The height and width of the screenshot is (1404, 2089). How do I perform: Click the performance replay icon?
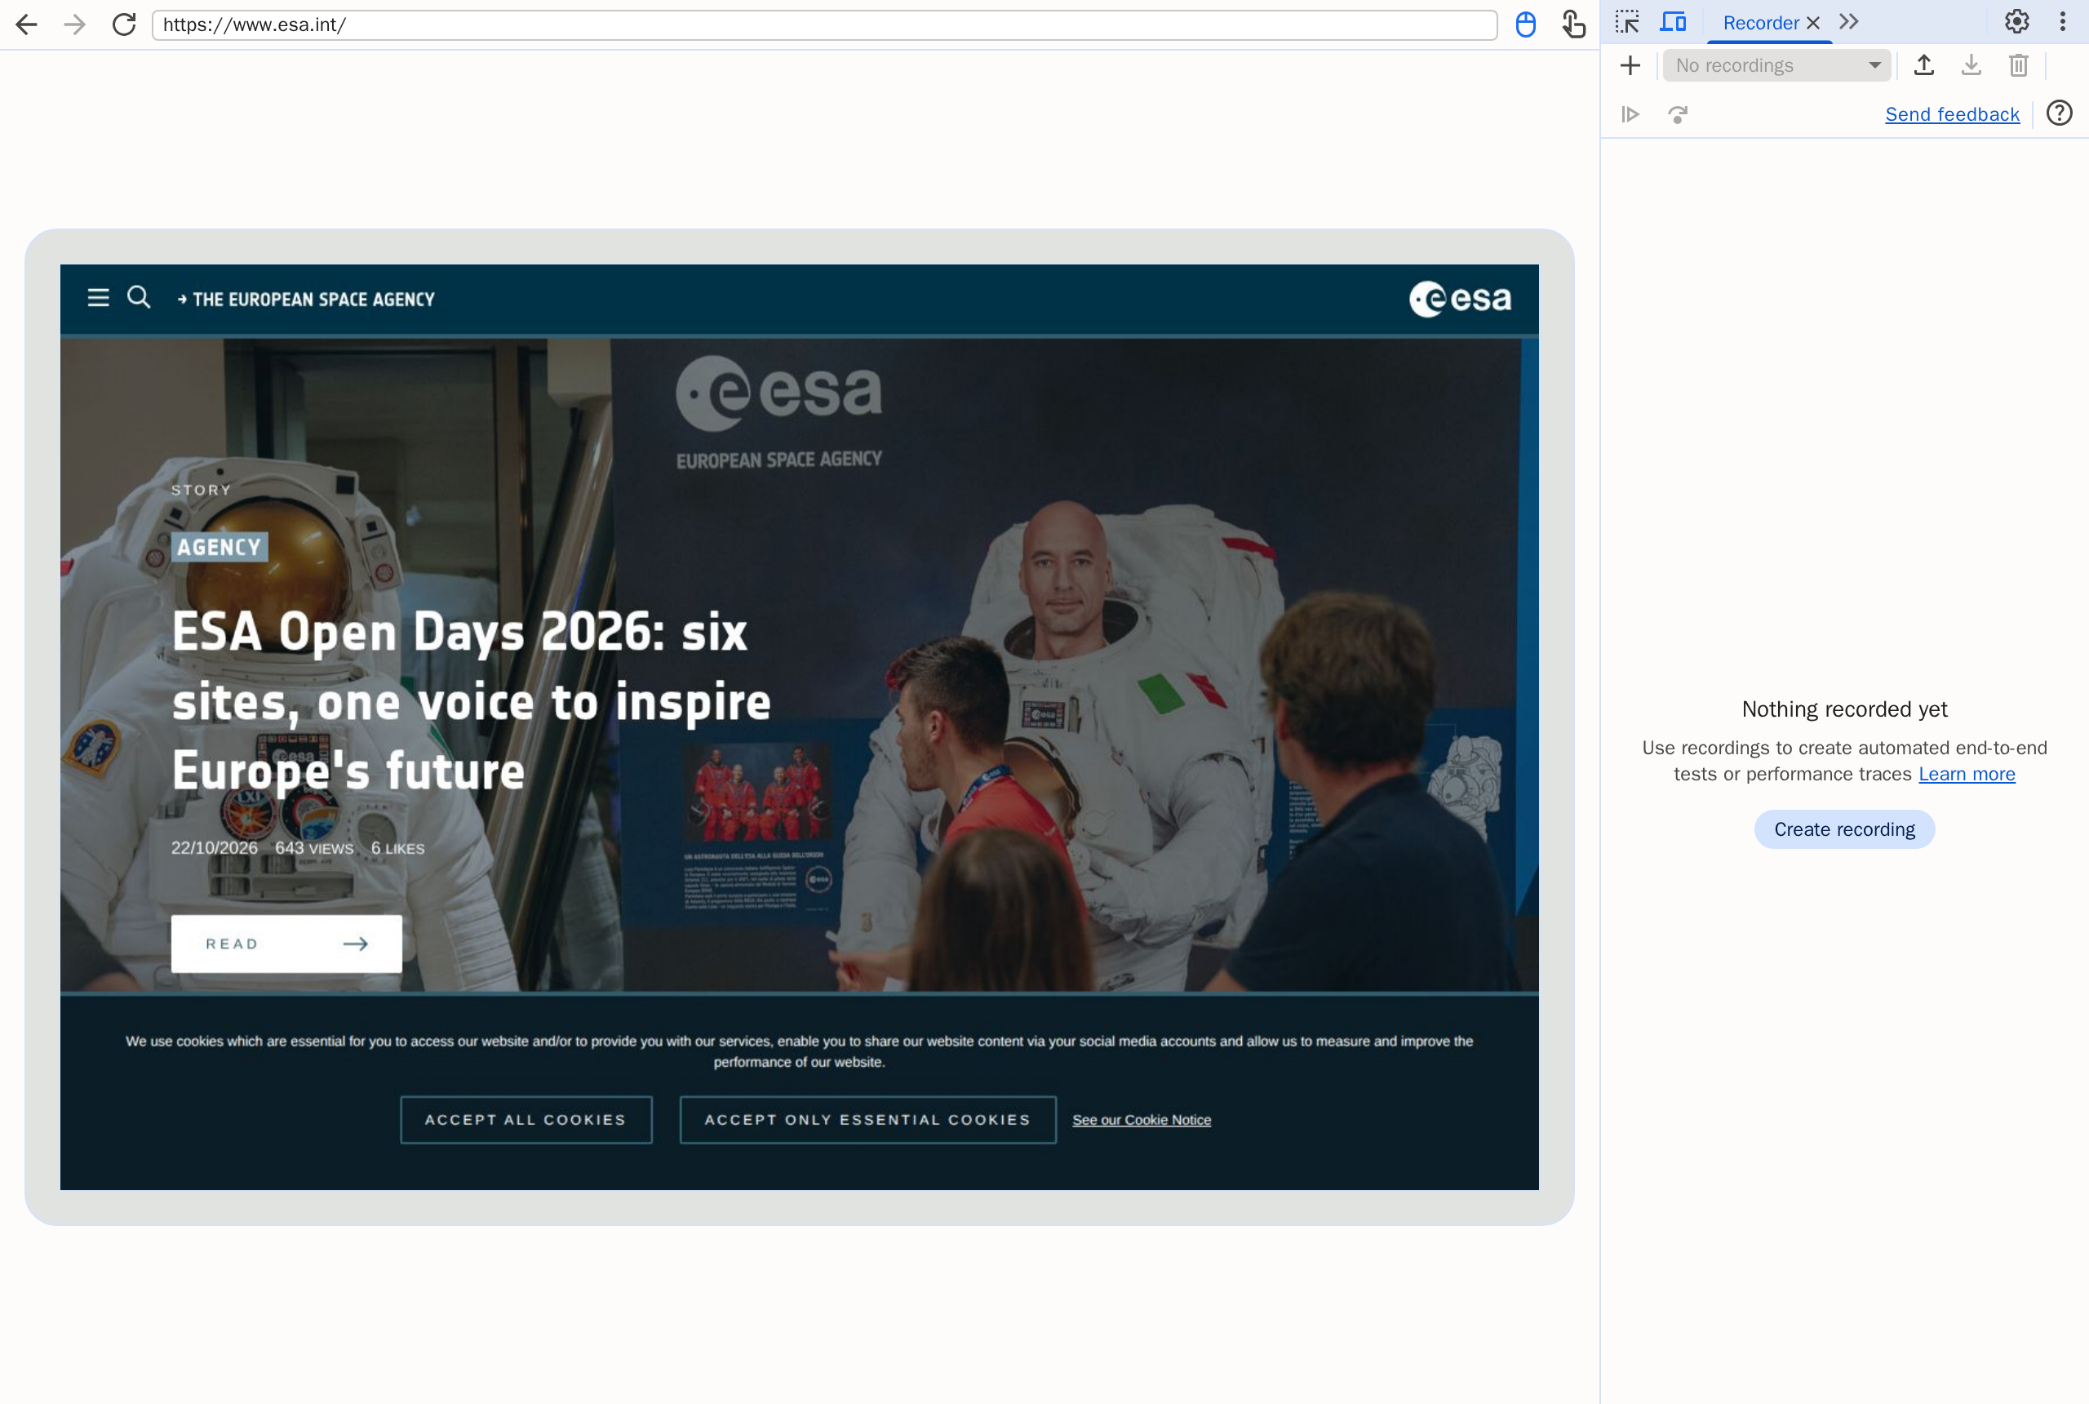pos(1677,114)
